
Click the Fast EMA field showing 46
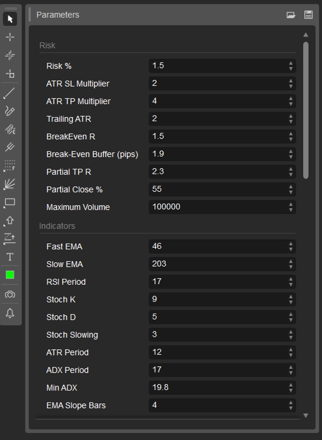(222, 247)
